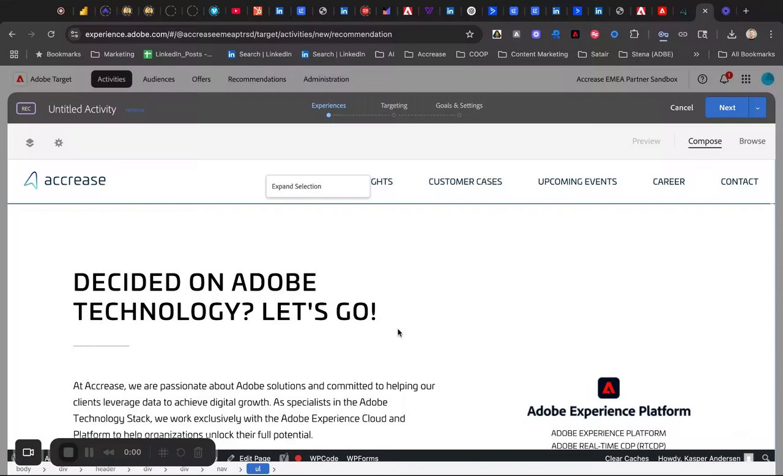Expand the hidden bookmarks overflow chevron
This screenshot has width=783, height=476.
[696, 54]
